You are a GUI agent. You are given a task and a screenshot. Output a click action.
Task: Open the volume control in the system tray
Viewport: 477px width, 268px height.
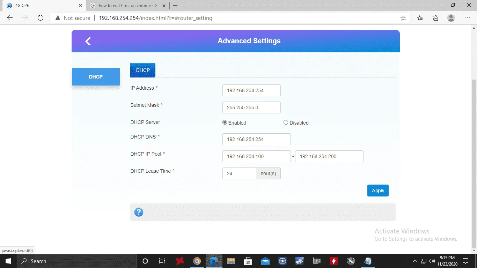[x=432, y=261]
